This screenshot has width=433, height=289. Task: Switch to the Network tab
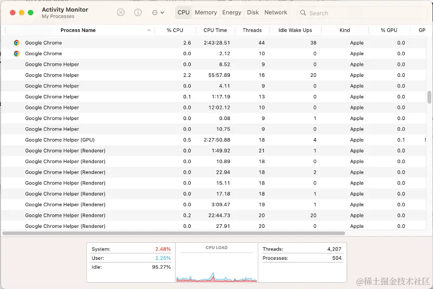[x=276, y=13]
